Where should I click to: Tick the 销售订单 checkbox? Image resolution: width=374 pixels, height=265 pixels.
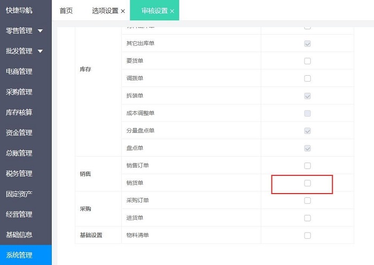click(x=307, y=165)
